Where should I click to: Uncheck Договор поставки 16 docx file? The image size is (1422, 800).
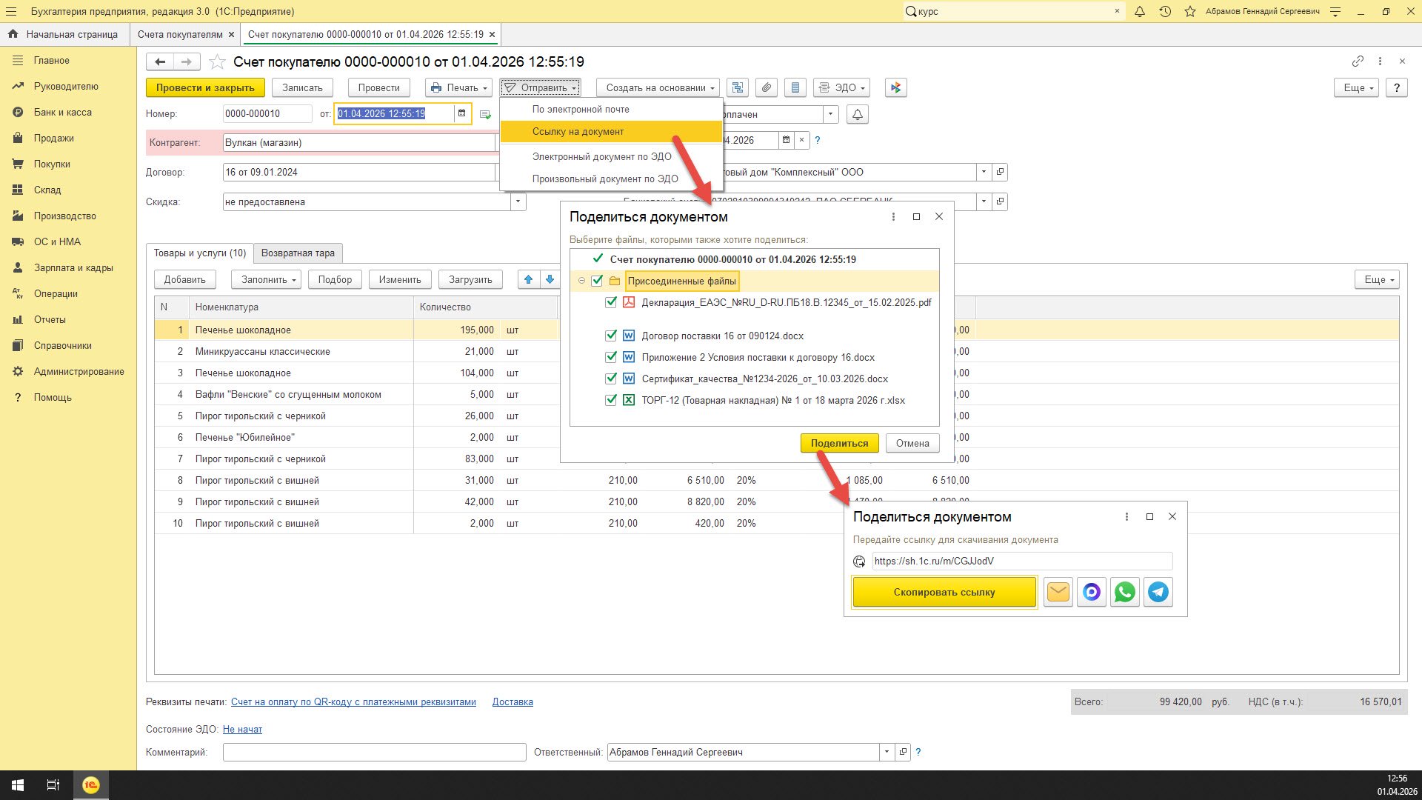coord(611,336)
